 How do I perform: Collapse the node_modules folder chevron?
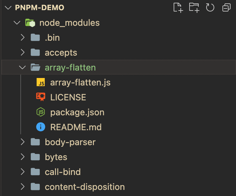tap(17, 23)
